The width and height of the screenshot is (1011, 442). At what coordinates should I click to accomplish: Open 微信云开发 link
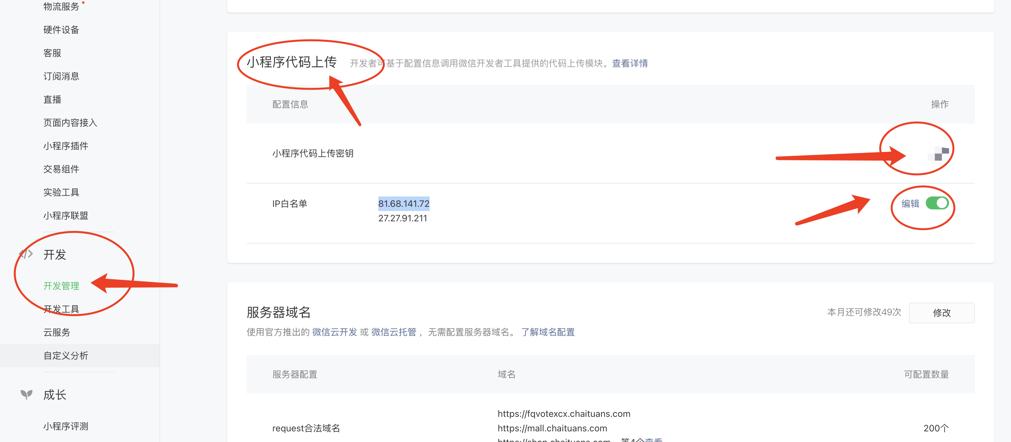pyautogui.click(x=334, y=332)
